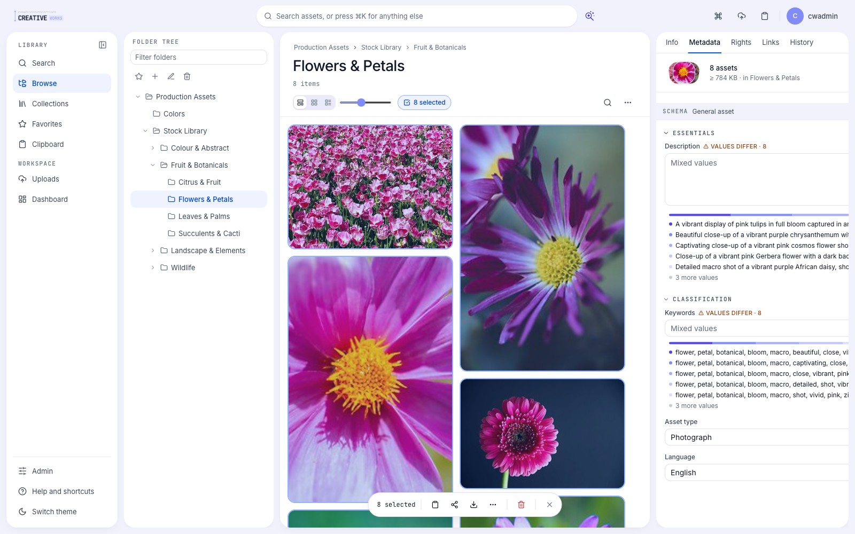This screenshot has height=534, width=855.
Task: Open the History tab
Action: 802,42
